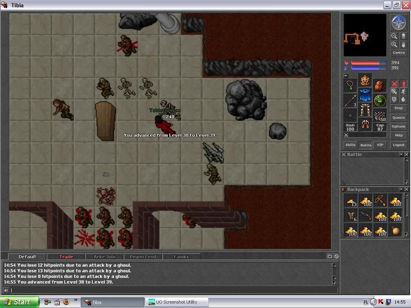The width and height of the screenshot is (411, 308).
Task: Click the window icon right of the chat tabs
Action: pyautogui.click(x=330, y=256)
